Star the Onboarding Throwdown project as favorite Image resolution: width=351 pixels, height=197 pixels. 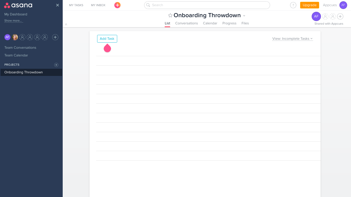(x=170, y=15)
